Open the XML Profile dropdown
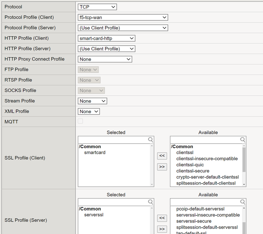The image size is (263, 234). (x=89, y=111)
